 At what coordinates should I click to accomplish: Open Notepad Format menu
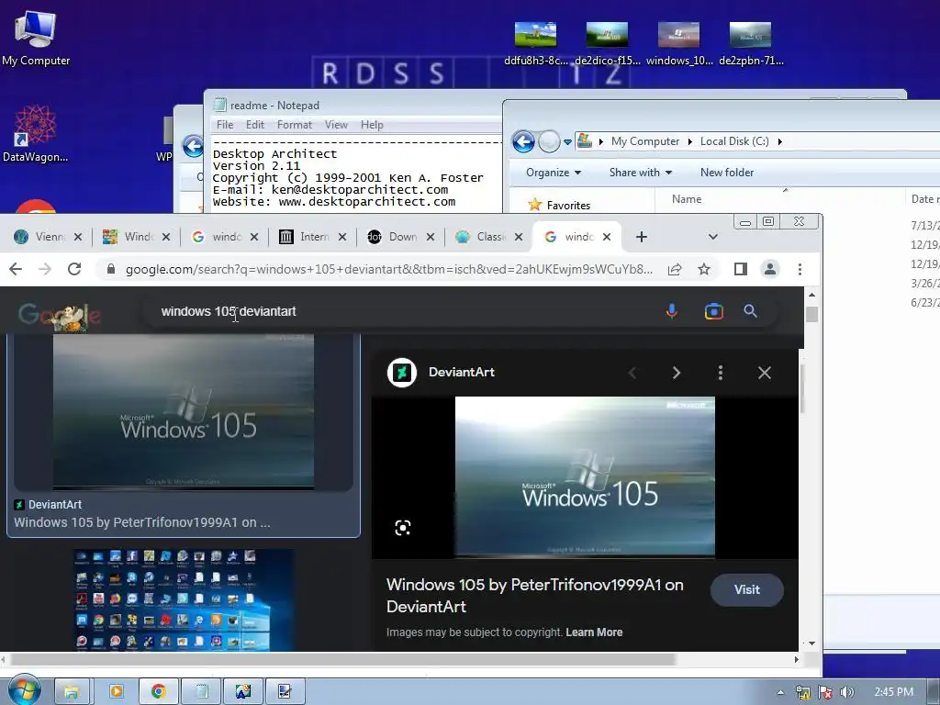point(295,125)
